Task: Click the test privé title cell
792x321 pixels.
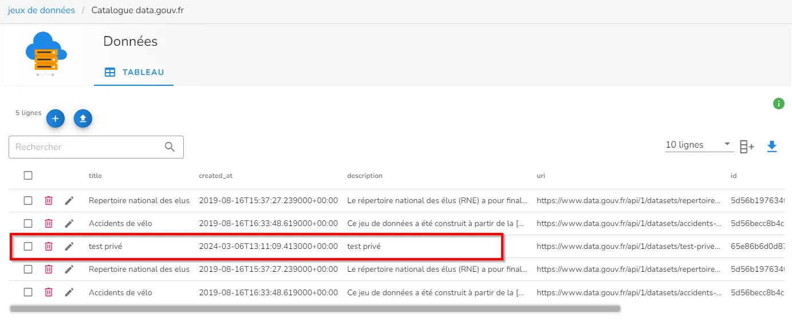Action: click(105, 246)
